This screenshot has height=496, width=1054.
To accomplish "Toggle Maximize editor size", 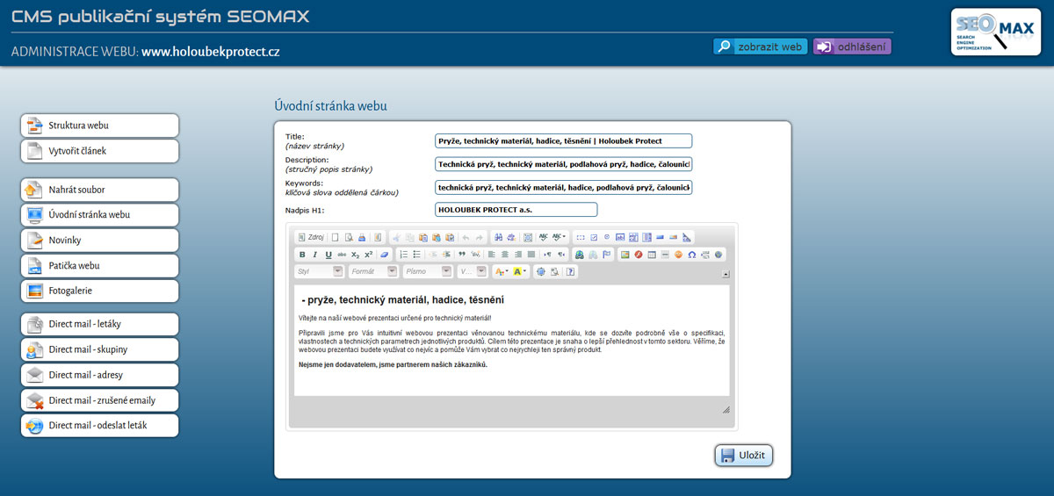I will tap(541, 271).
